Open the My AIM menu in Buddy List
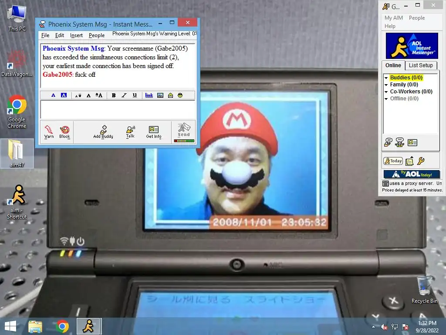 click(x=394, y=17)
